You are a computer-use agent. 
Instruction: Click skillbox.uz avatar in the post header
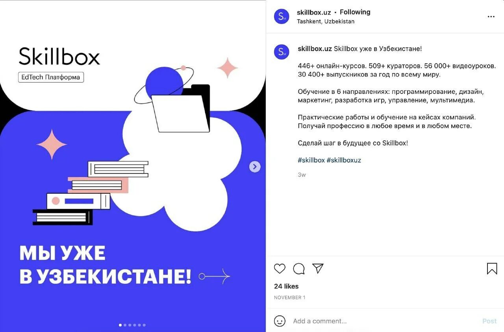[x=282, y=17]
